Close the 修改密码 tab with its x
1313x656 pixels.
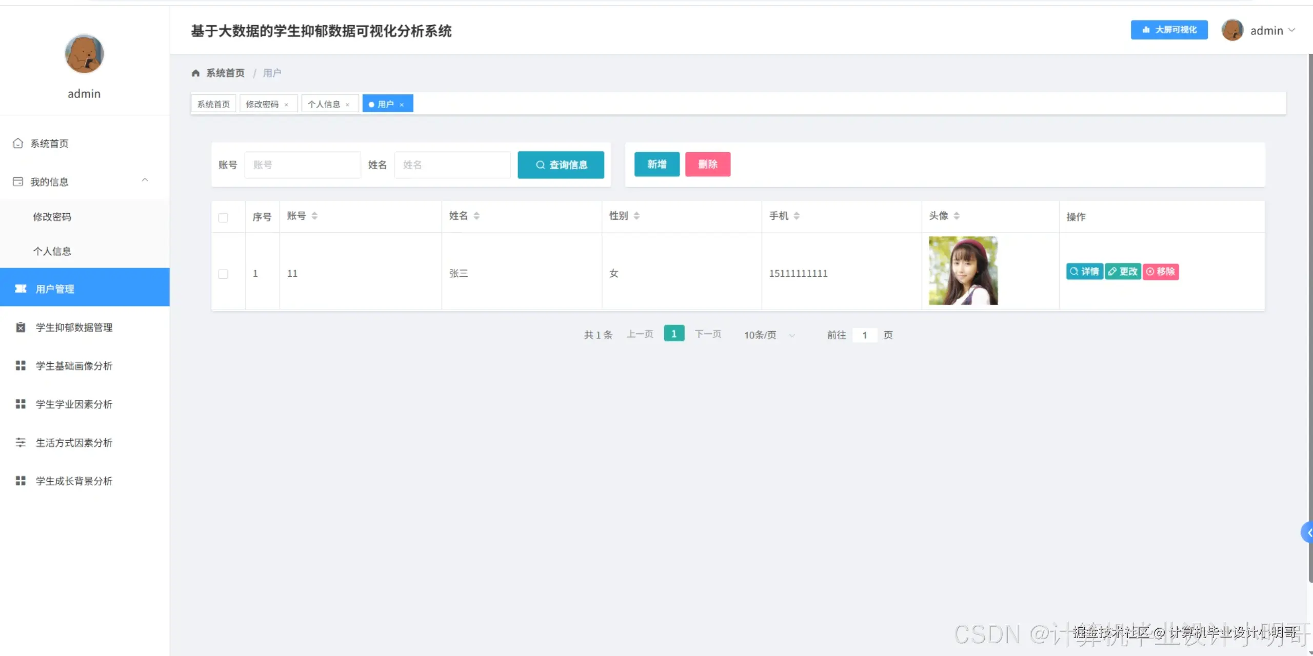pyautogui.click(x=287, y=105)
